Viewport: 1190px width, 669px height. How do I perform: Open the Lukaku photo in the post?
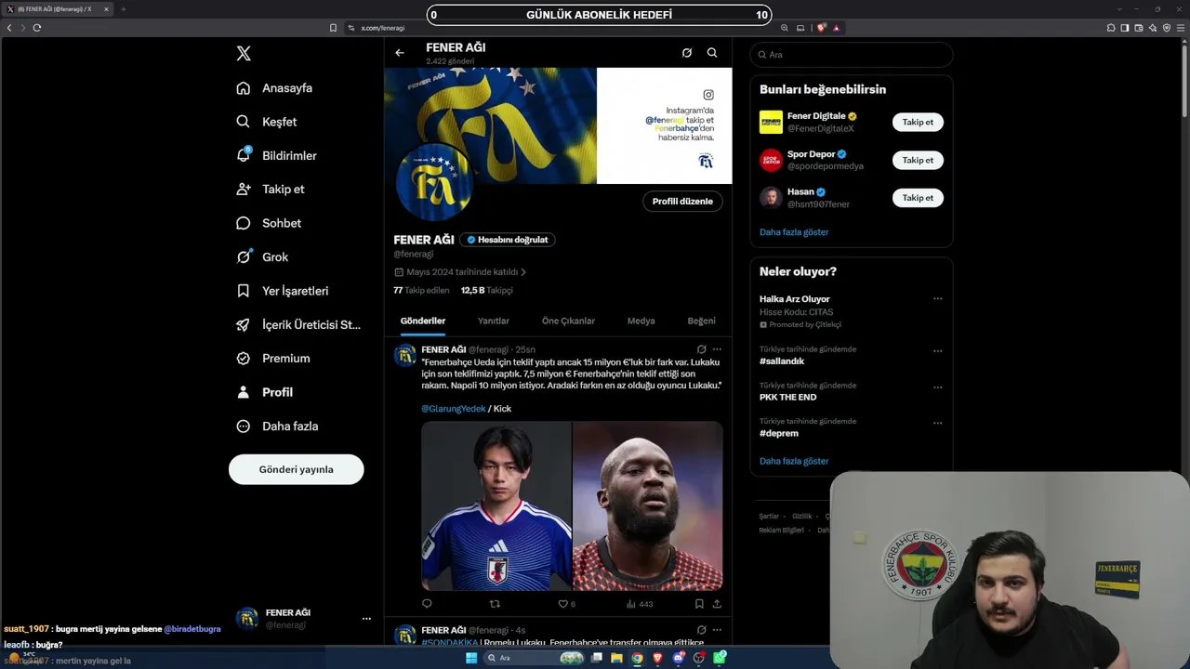click(648, 506)
